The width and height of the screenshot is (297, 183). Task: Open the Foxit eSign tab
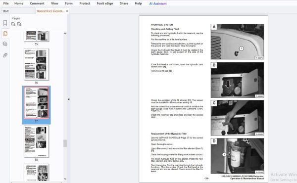click(x=105, y=3)
